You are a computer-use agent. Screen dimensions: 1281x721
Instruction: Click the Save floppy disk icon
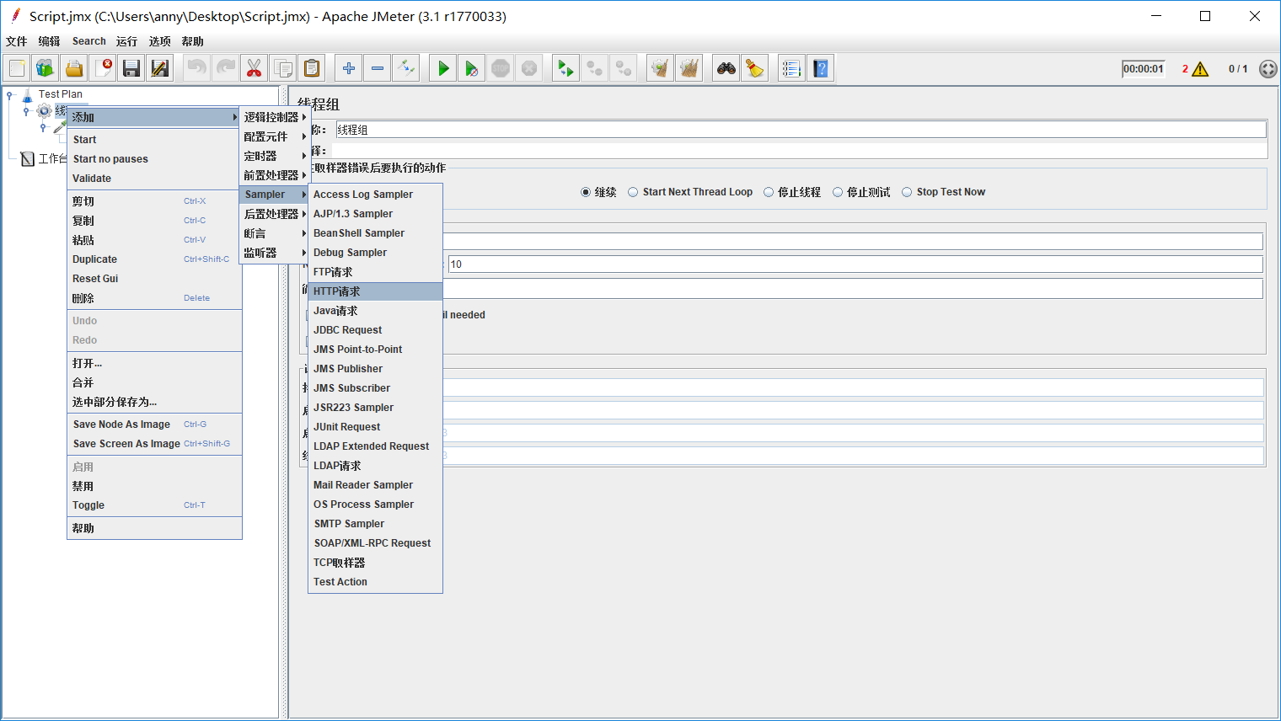(131, 68)
